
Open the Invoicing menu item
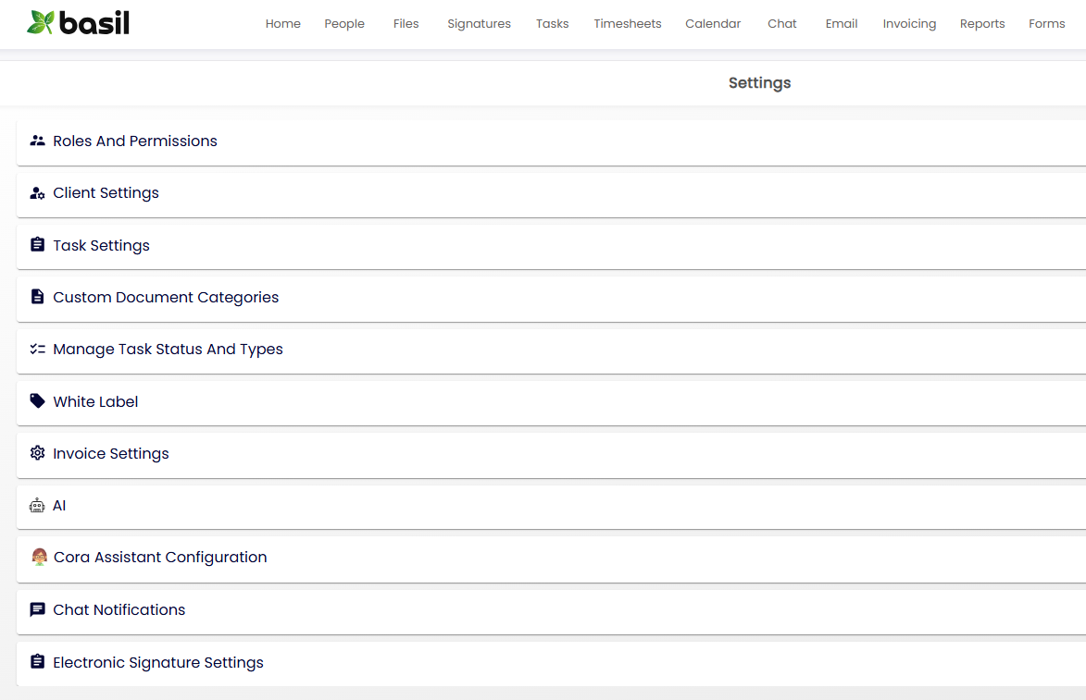point(908,24)
